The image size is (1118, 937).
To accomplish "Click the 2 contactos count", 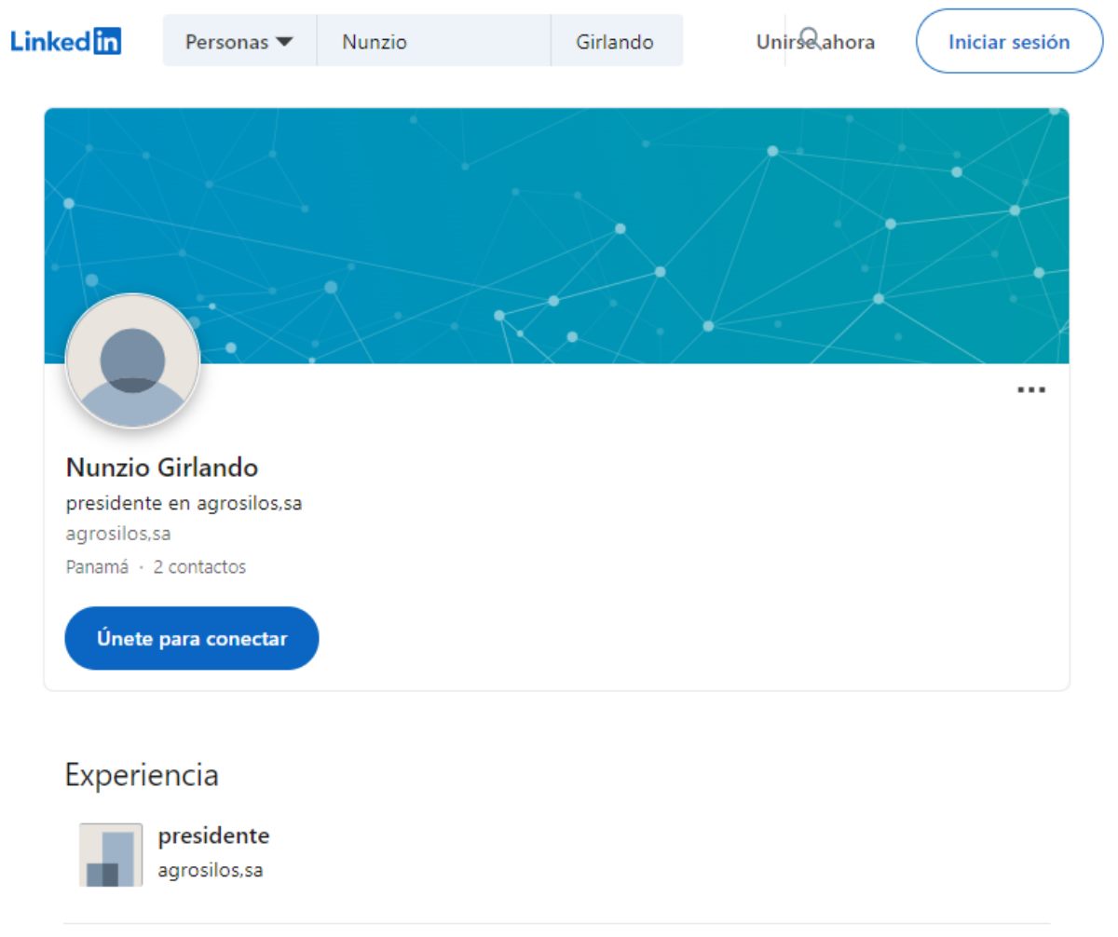I will pos(199,566).
